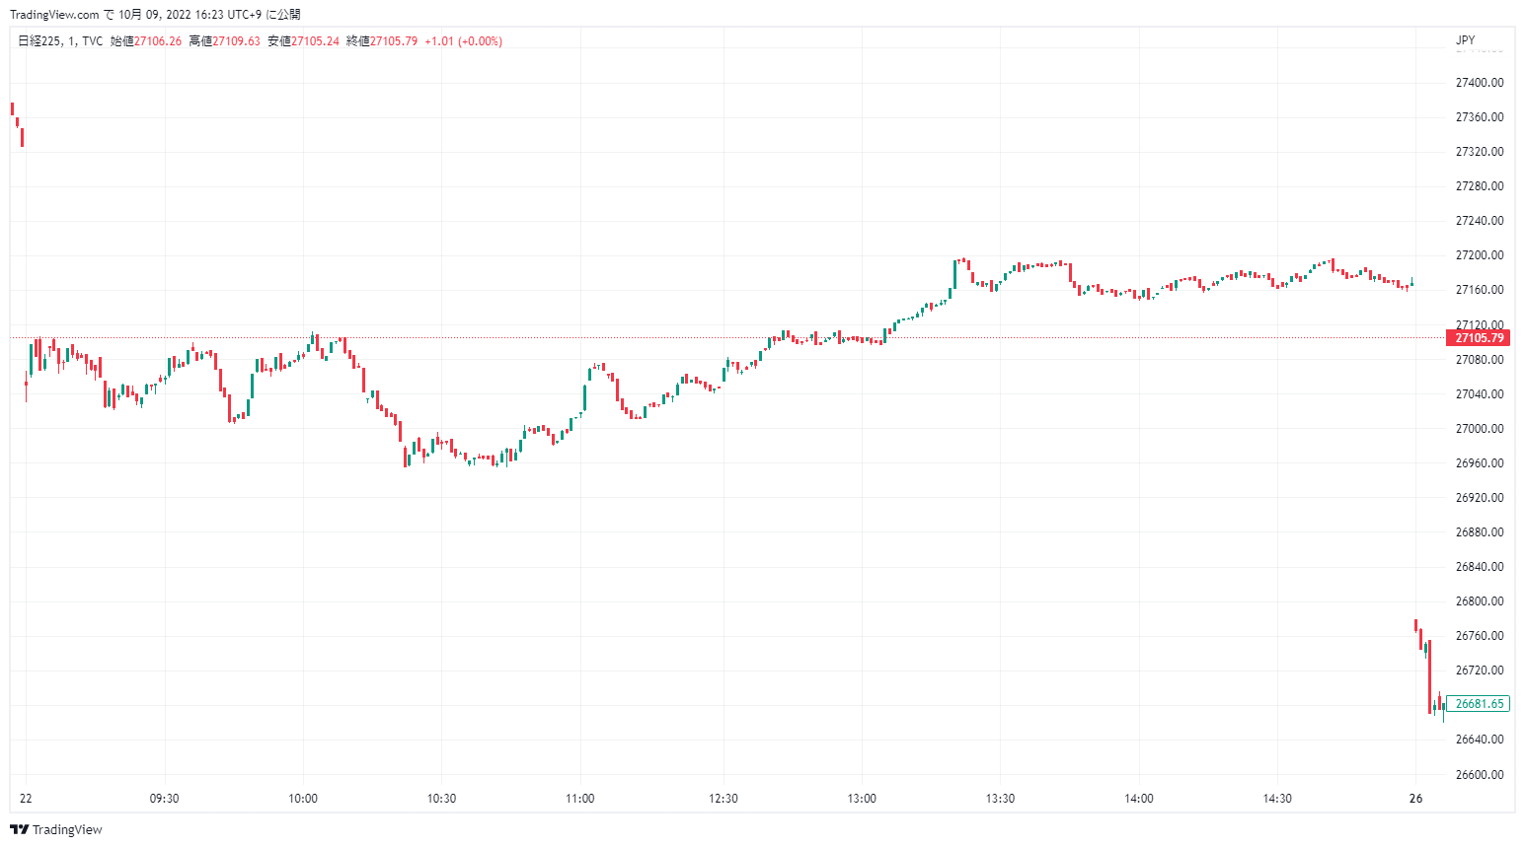Click the 高値 high value 27109.63
The height and width of the screenshot is (847, 1525).
(x=237, y=41)
